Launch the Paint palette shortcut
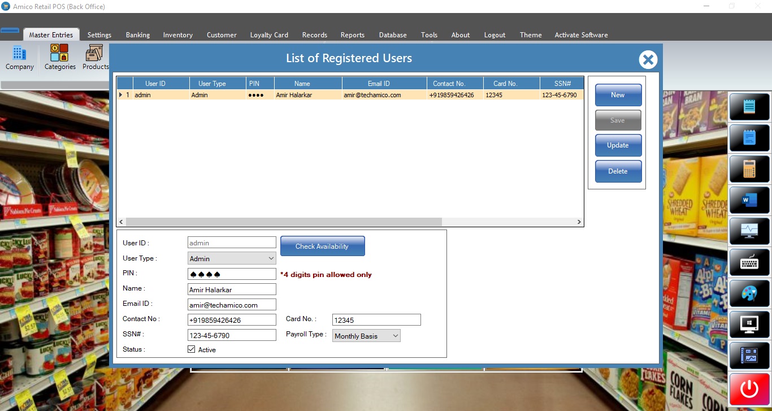 tap(749, 293)
